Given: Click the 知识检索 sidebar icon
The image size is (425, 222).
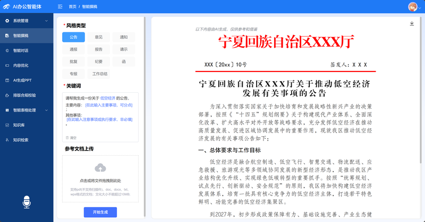Looking at the screenshot, I should [x=7, y=140].
